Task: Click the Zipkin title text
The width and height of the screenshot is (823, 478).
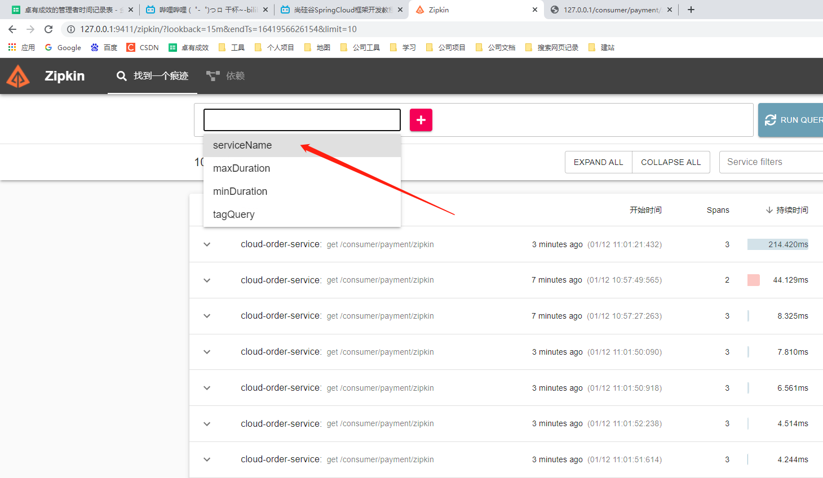Action: 65,76
